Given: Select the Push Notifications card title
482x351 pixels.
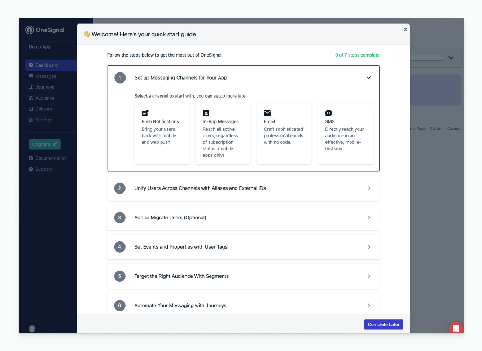Looking at the screenshot, I should pos(160,122).
